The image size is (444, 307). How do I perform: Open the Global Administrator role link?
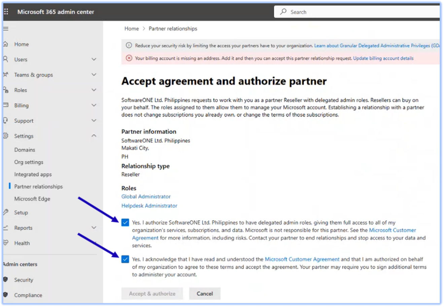[146, 197]
